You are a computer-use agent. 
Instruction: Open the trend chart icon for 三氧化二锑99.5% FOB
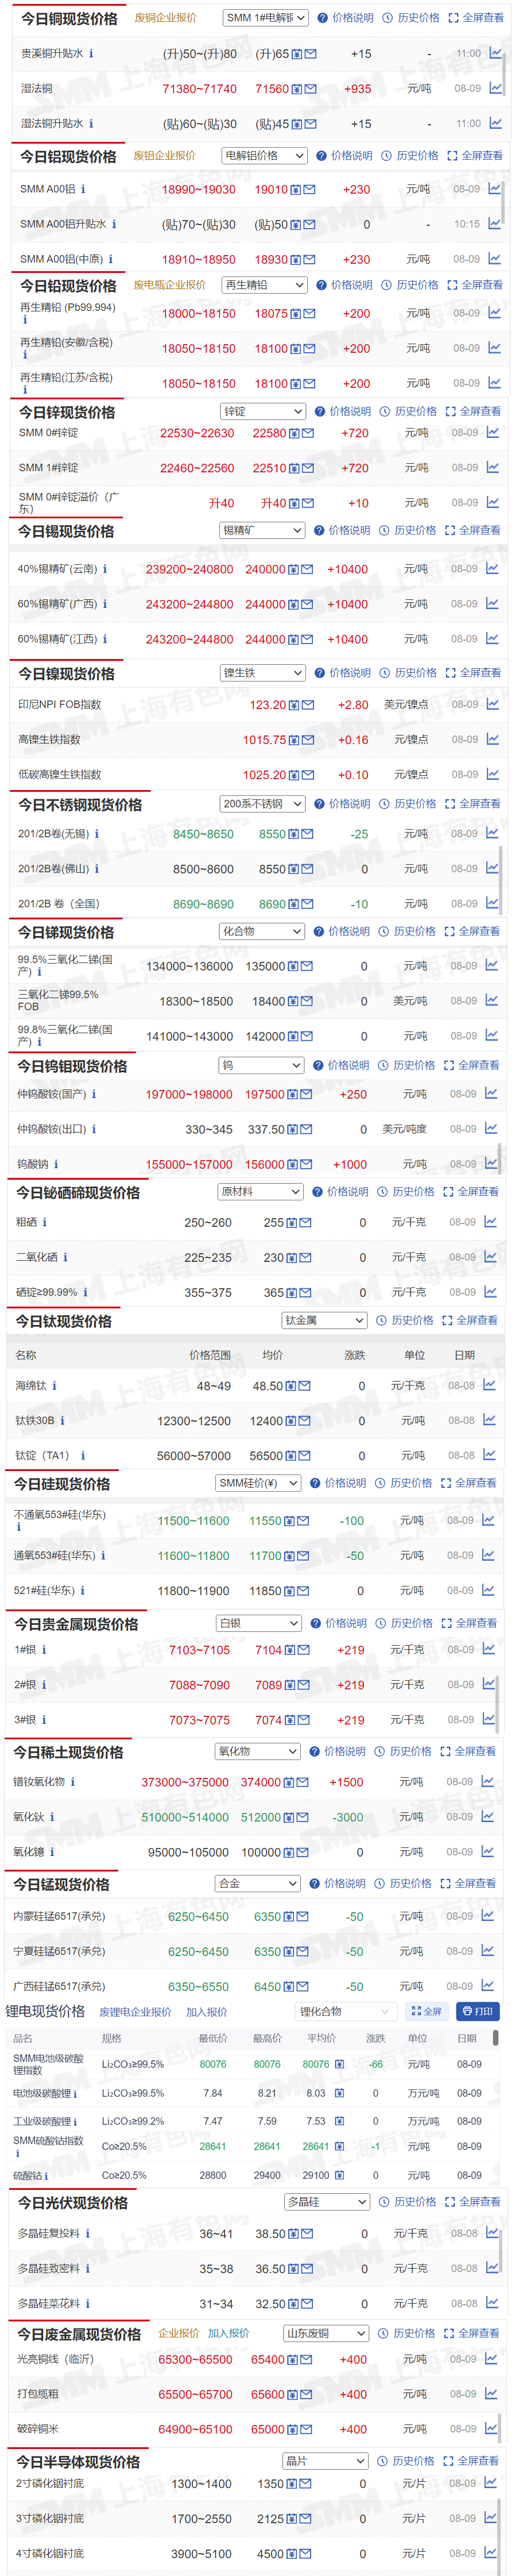coord(491,1000)
